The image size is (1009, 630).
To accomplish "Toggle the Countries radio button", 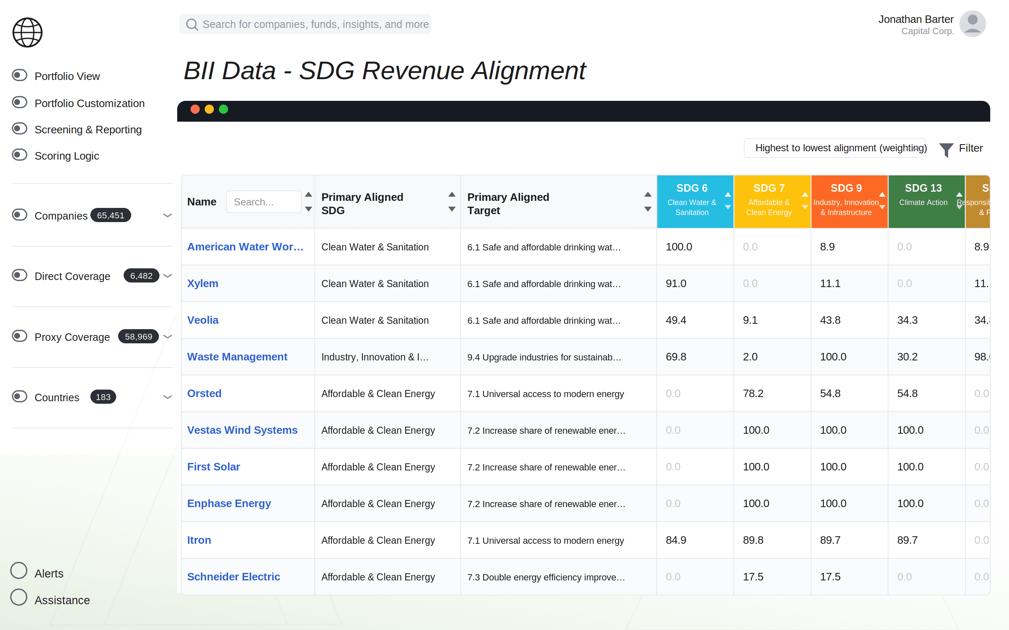I will [20, 396].
